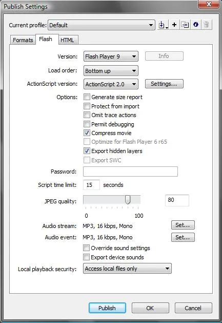222x323 pixels.
Task: Toggle Export hidden layers checkbox
Action: click(87, 151)
